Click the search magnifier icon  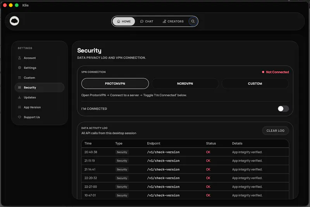(x=193, y=21)
